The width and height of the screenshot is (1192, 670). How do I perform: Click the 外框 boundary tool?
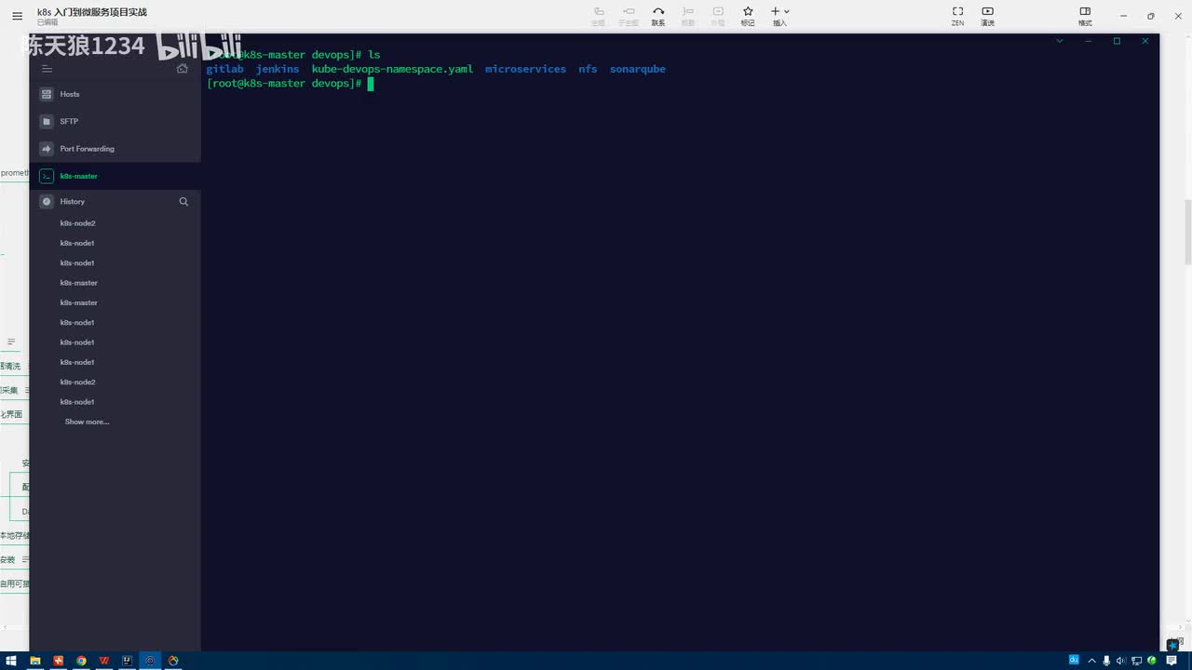pos(718,16)
